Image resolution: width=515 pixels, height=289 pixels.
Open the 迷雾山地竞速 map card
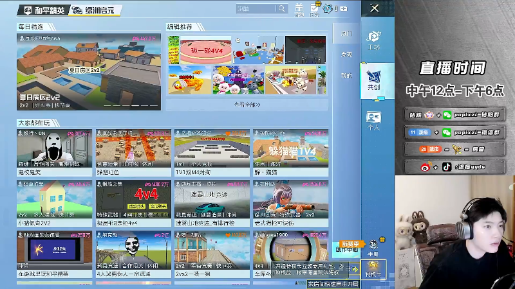[x=212, y=204]
